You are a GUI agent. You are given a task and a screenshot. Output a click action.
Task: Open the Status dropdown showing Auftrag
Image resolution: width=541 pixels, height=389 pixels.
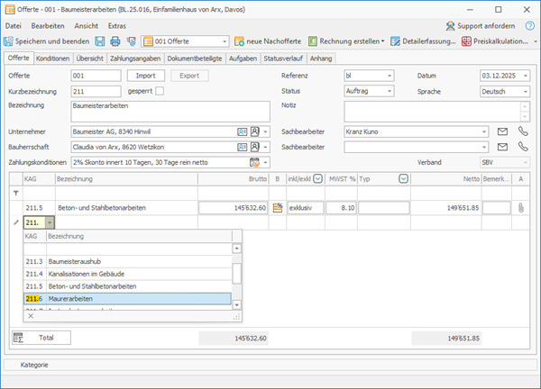pyautogui.click(x=390, y=91)
